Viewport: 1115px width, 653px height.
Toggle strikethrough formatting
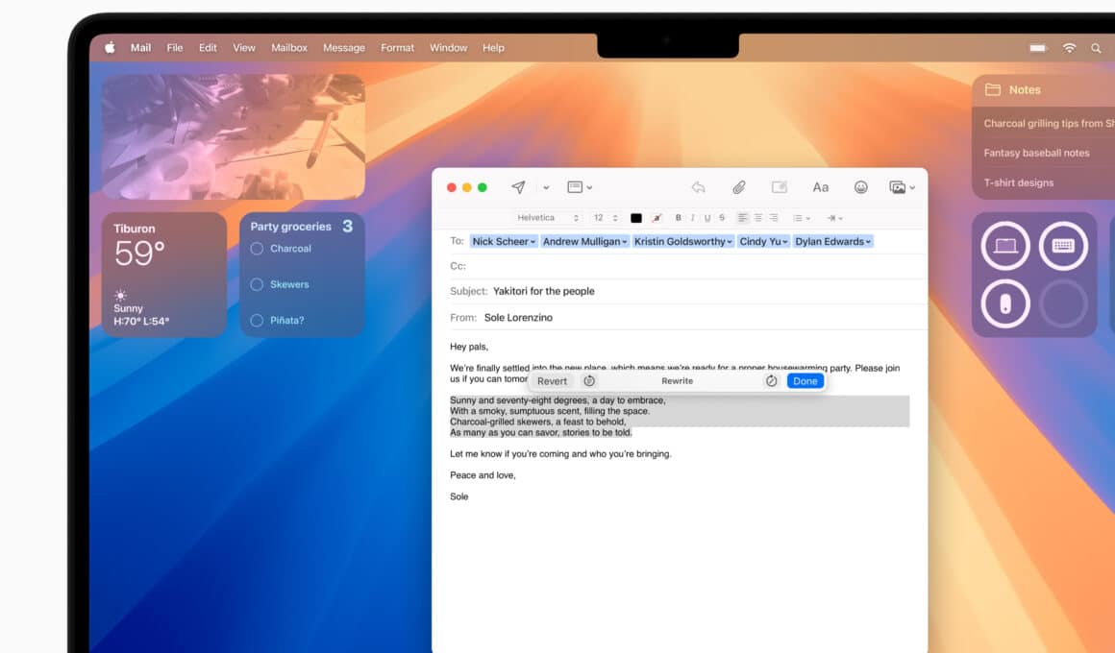click(x=722, y=217)
